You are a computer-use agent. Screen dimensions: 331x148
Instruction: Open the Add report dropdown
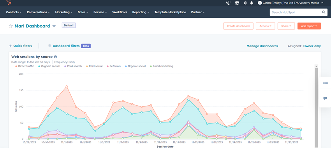tap(309, 26)
